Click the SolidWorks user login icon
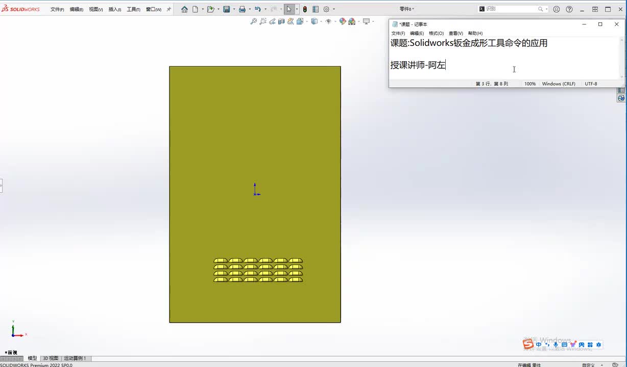627x367 pixels. click(557, 9)
